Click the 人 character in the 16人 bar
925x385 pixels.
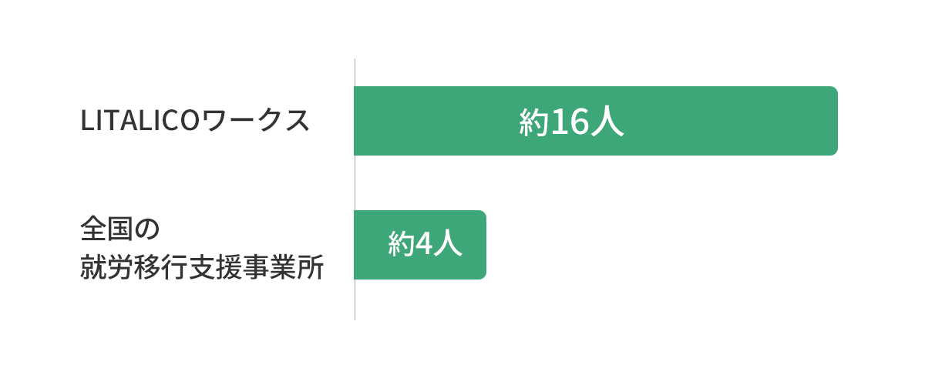point(609,122)
